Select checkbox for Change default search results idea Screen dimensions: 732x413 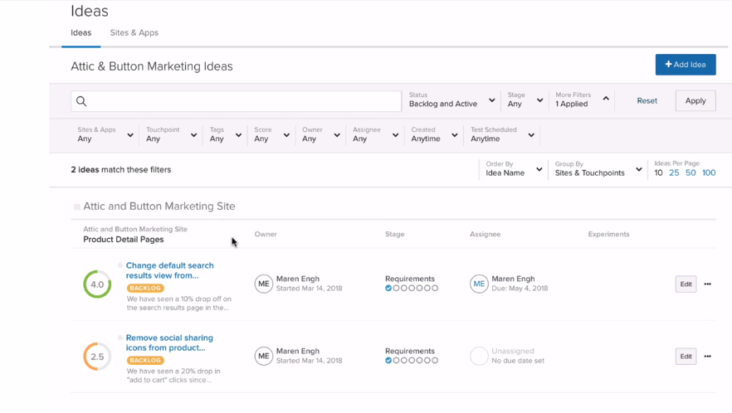coord(120,265)
